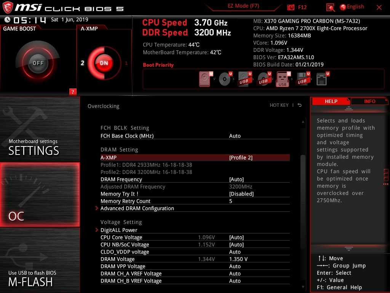Viewport: 390px width, 293px height.
Task: Open the HELP tab
Action: click(331, 101)
